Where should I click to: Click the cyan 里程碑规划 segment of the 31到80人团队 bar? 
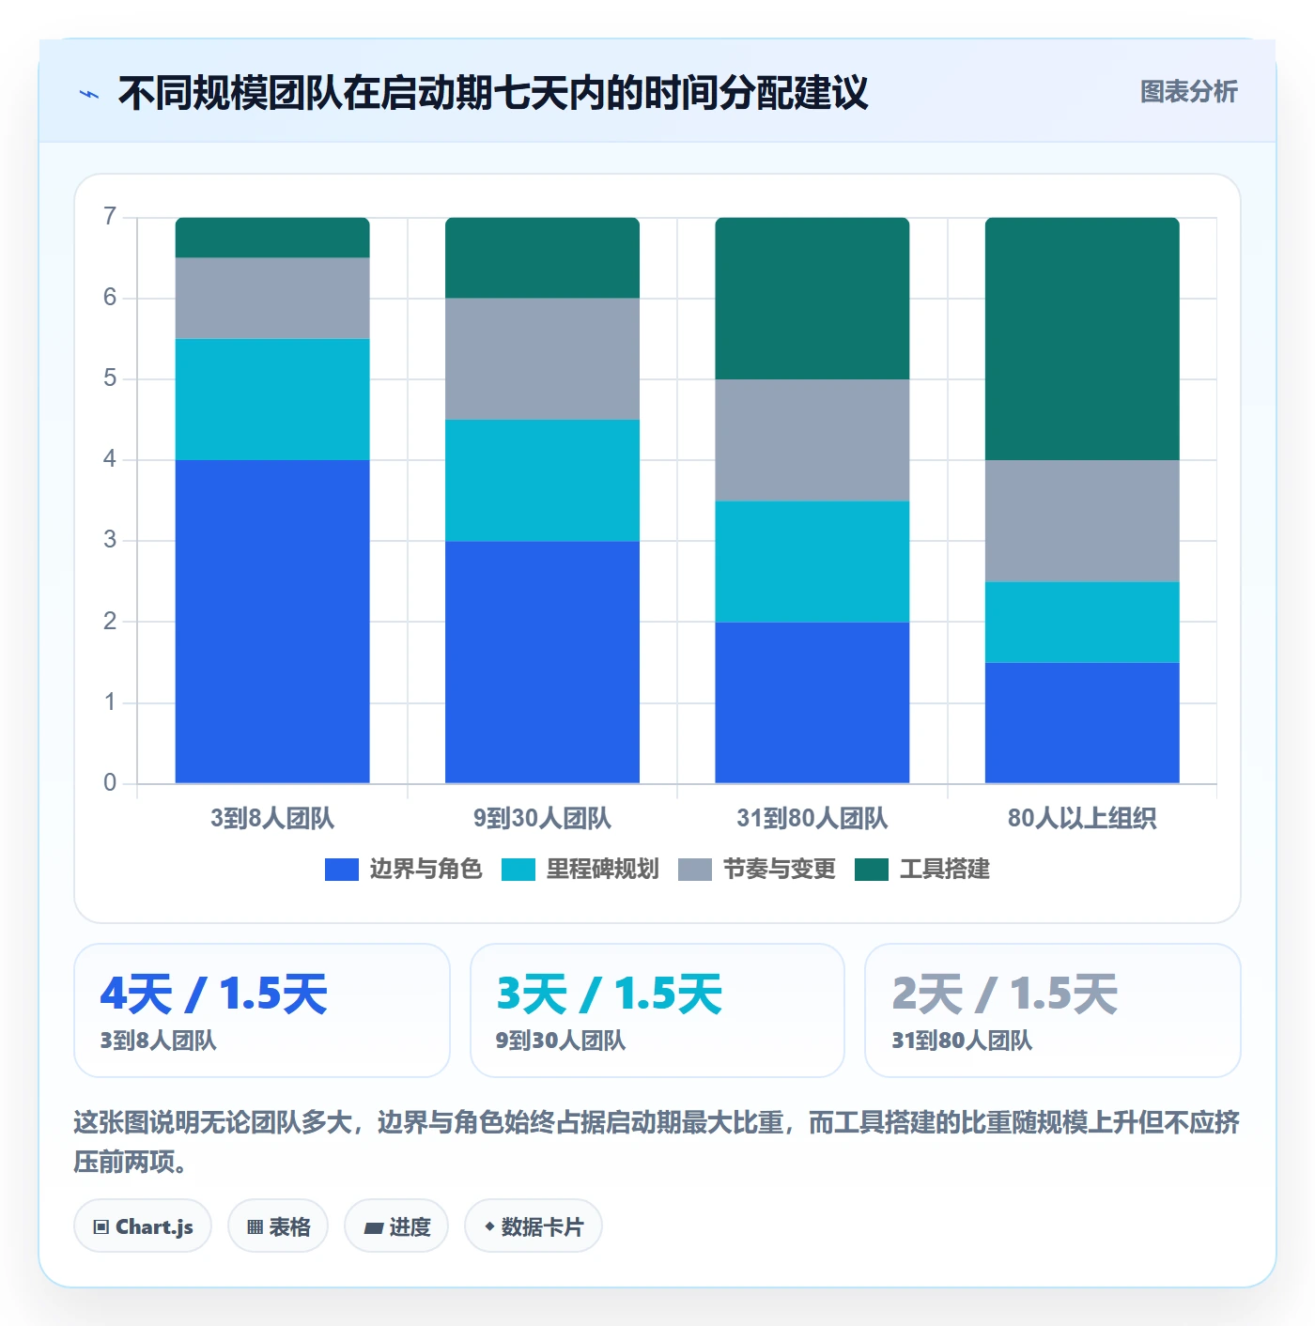812,562
